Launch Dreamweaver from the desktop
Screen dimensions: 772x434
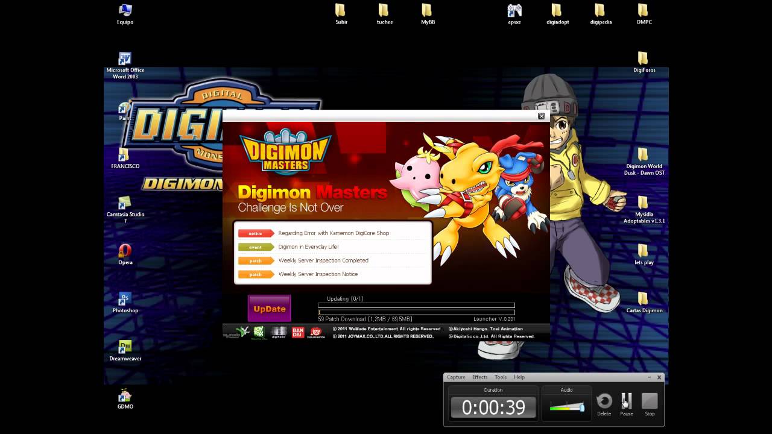point(125,351)
